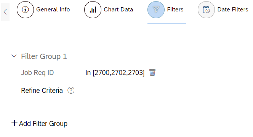Select the Filters step label
This screenshot has width=253, height=137.
175,10
